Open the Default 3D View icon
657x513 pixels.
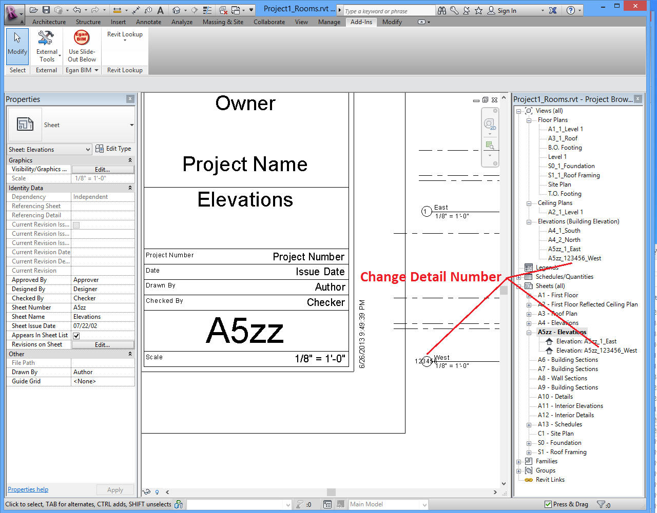(x=177, y=10)
